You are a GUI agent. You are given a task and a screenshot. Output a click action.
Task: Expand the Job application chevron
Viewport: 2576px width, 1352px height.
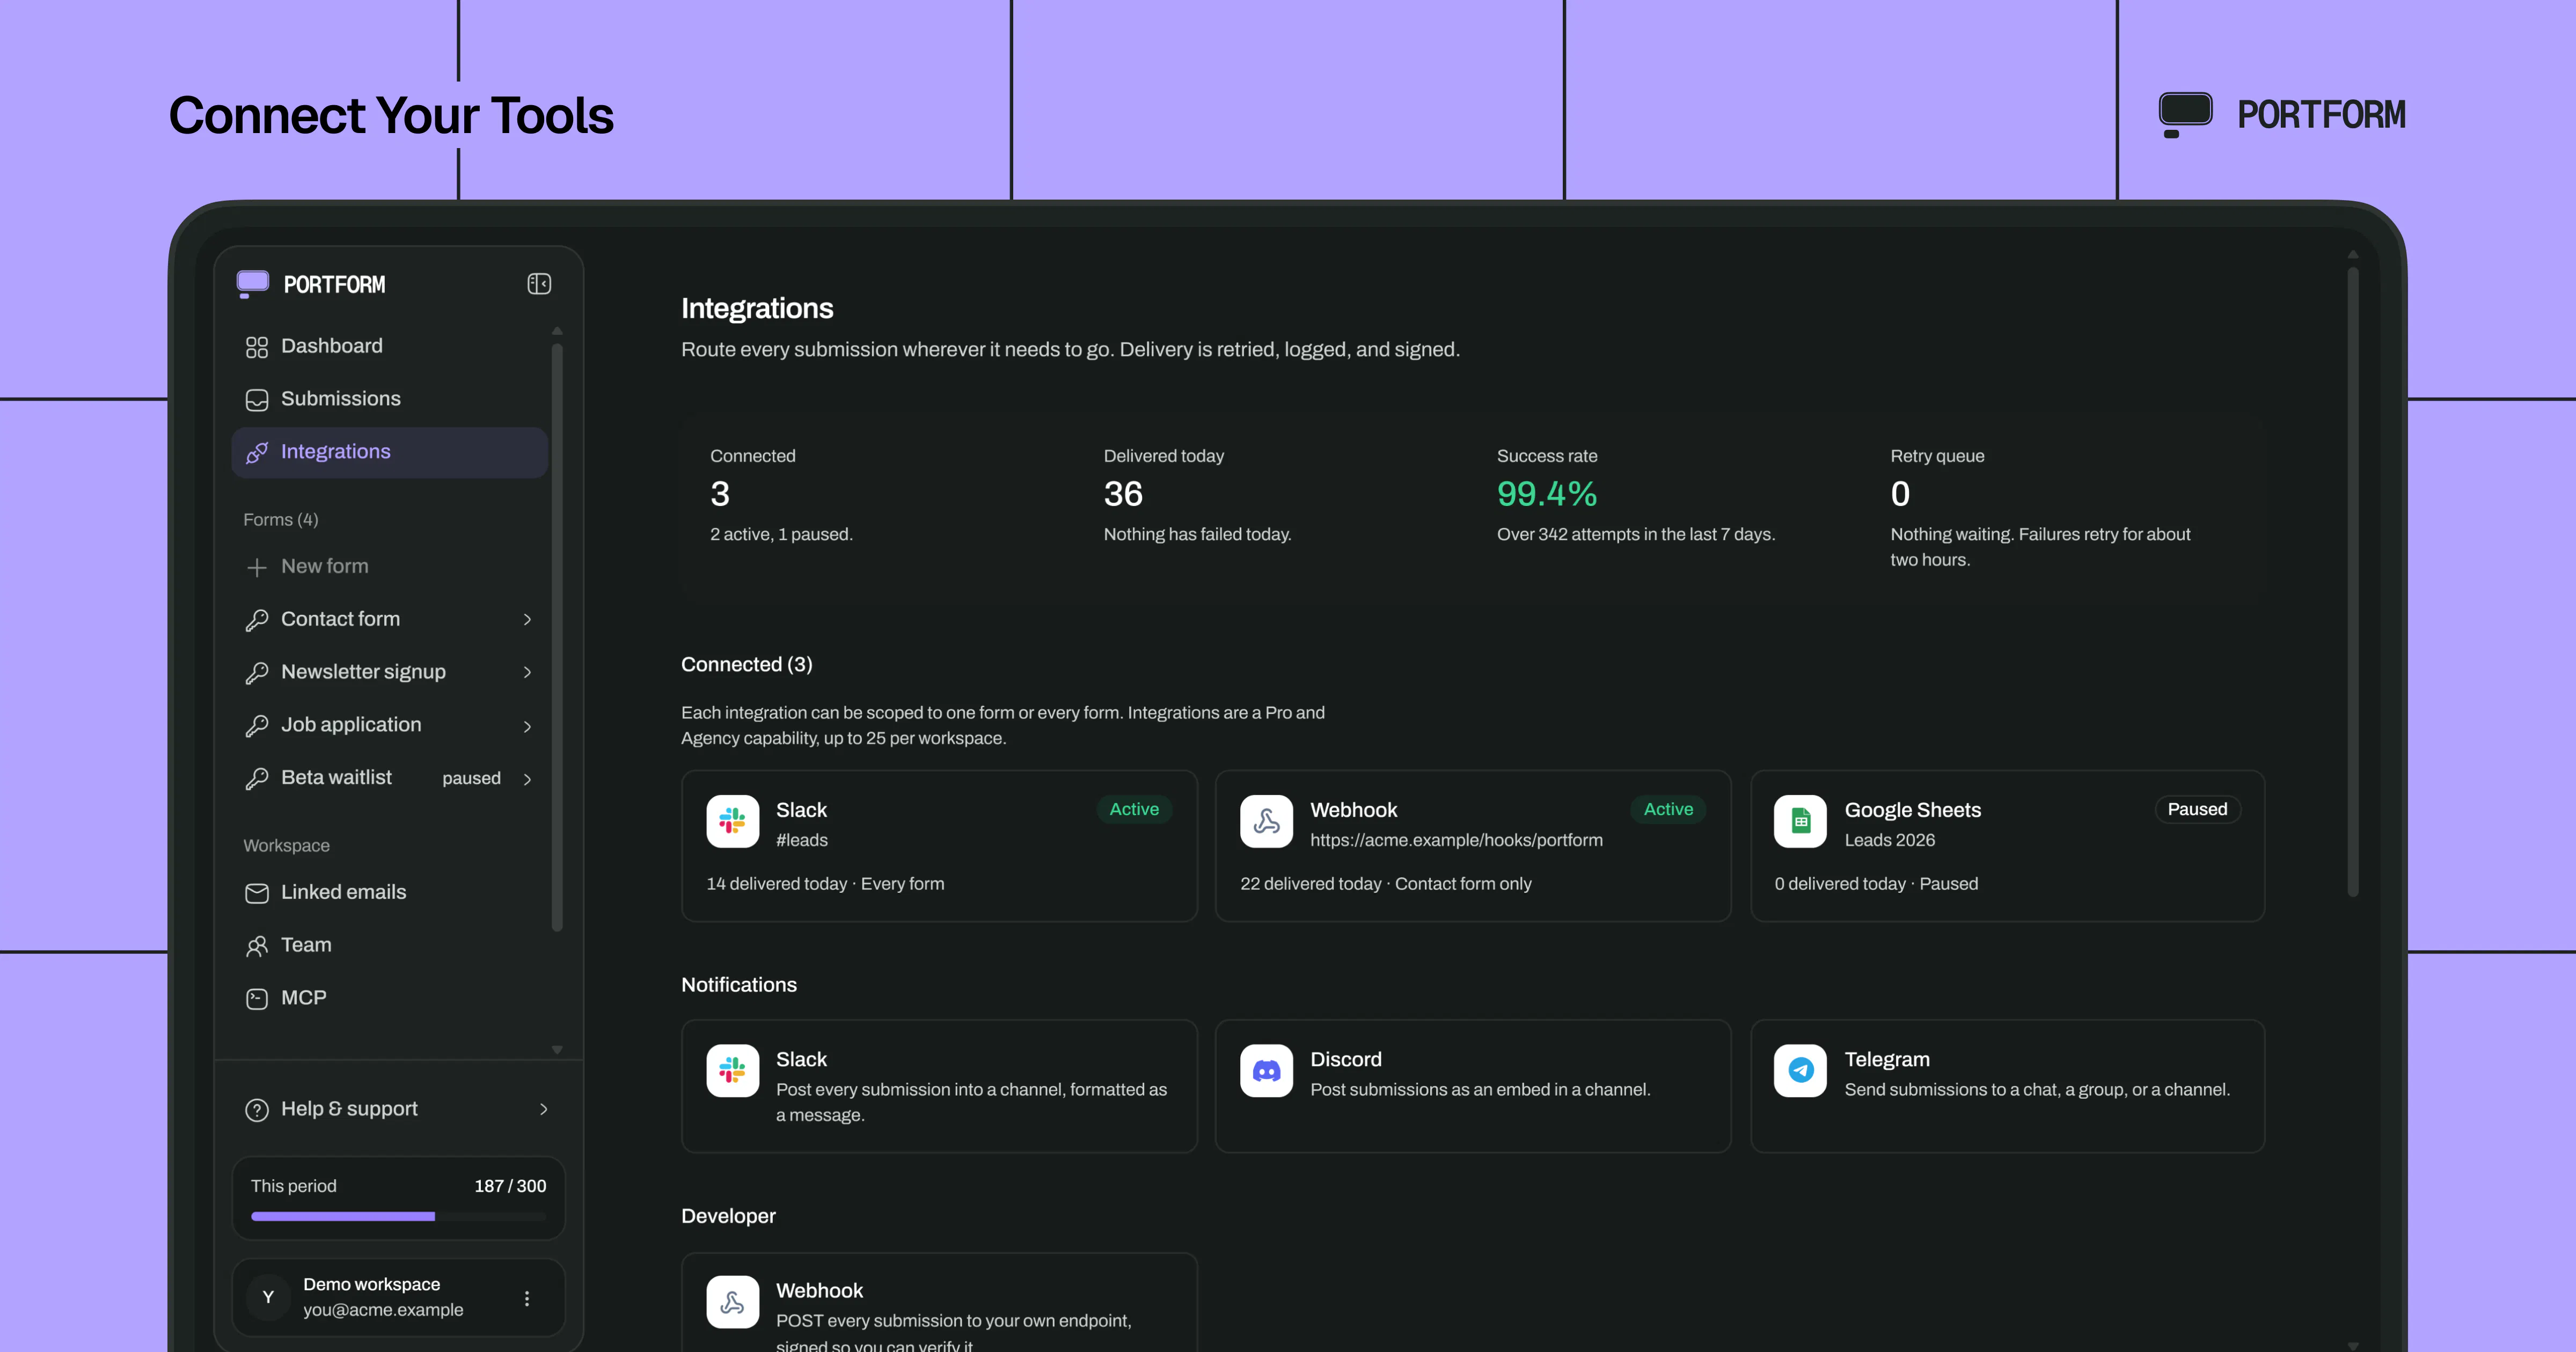tap(527, 726)
